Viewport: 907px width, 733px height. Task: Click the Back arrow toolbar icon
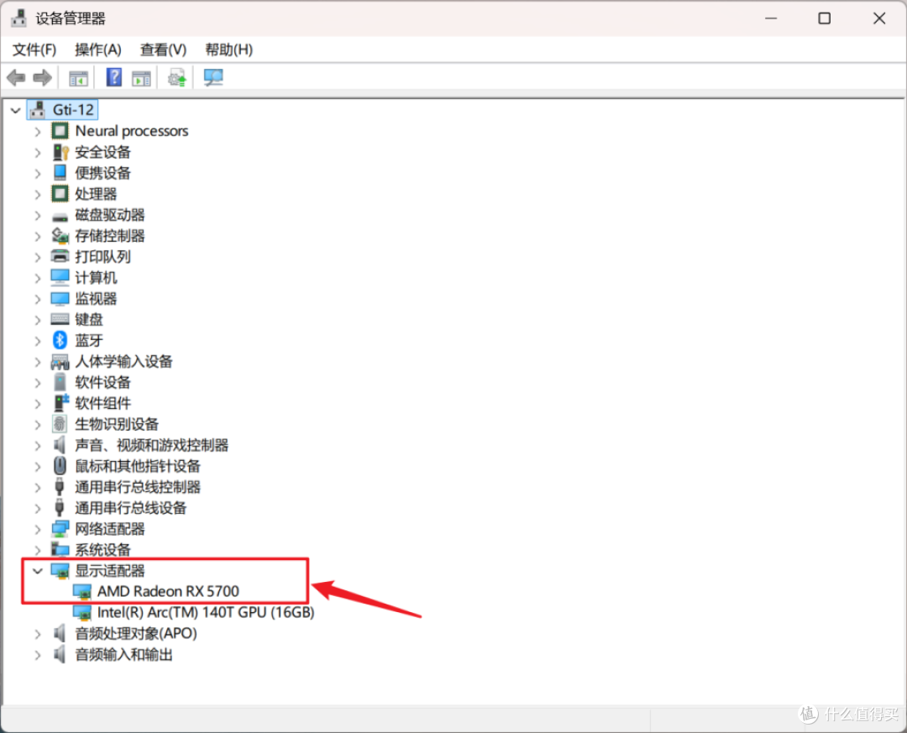(x=16, y=77)
